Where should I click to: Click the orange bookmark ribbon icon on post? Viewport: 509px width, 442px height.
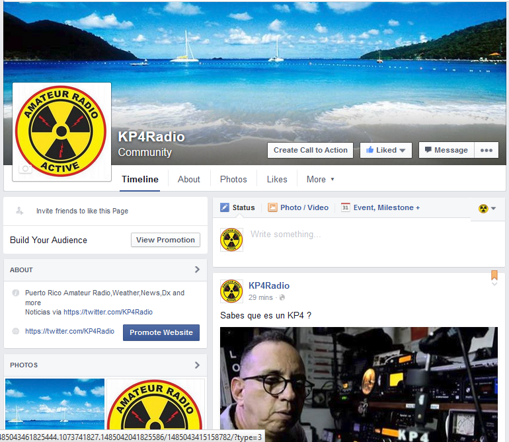(x=494, y=276)
